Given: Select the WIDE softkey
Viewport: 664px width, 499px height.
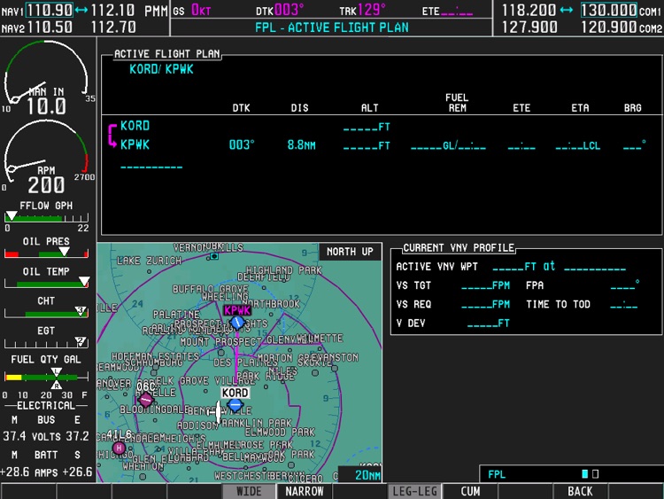Looking at the screenshot, I should (249, 491).
